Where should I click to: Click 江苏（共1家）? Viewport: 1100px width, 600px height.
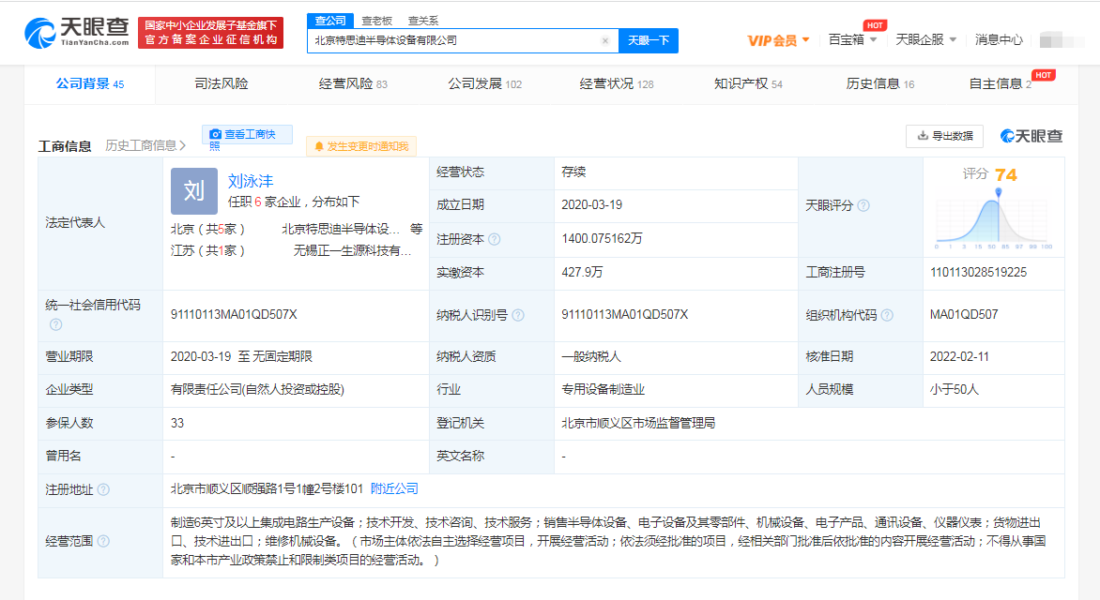pyautogui.click(x=207, y=250)
